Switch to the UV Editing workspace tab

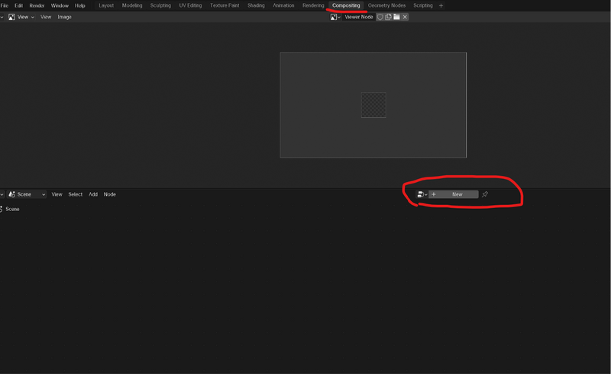(190, 5)
